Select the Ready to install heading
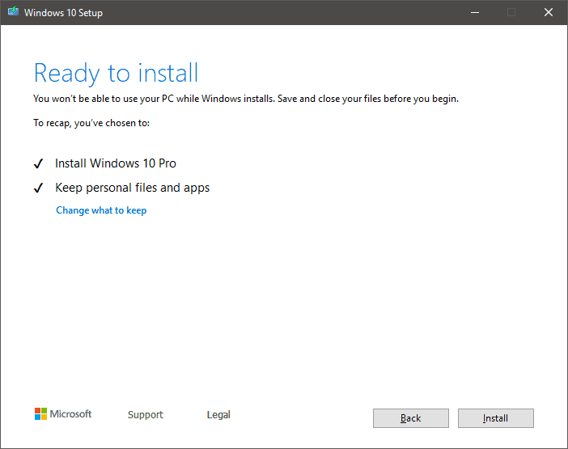Image resolution: width=568 pixels, height=449 pixels. coord(116,74)
